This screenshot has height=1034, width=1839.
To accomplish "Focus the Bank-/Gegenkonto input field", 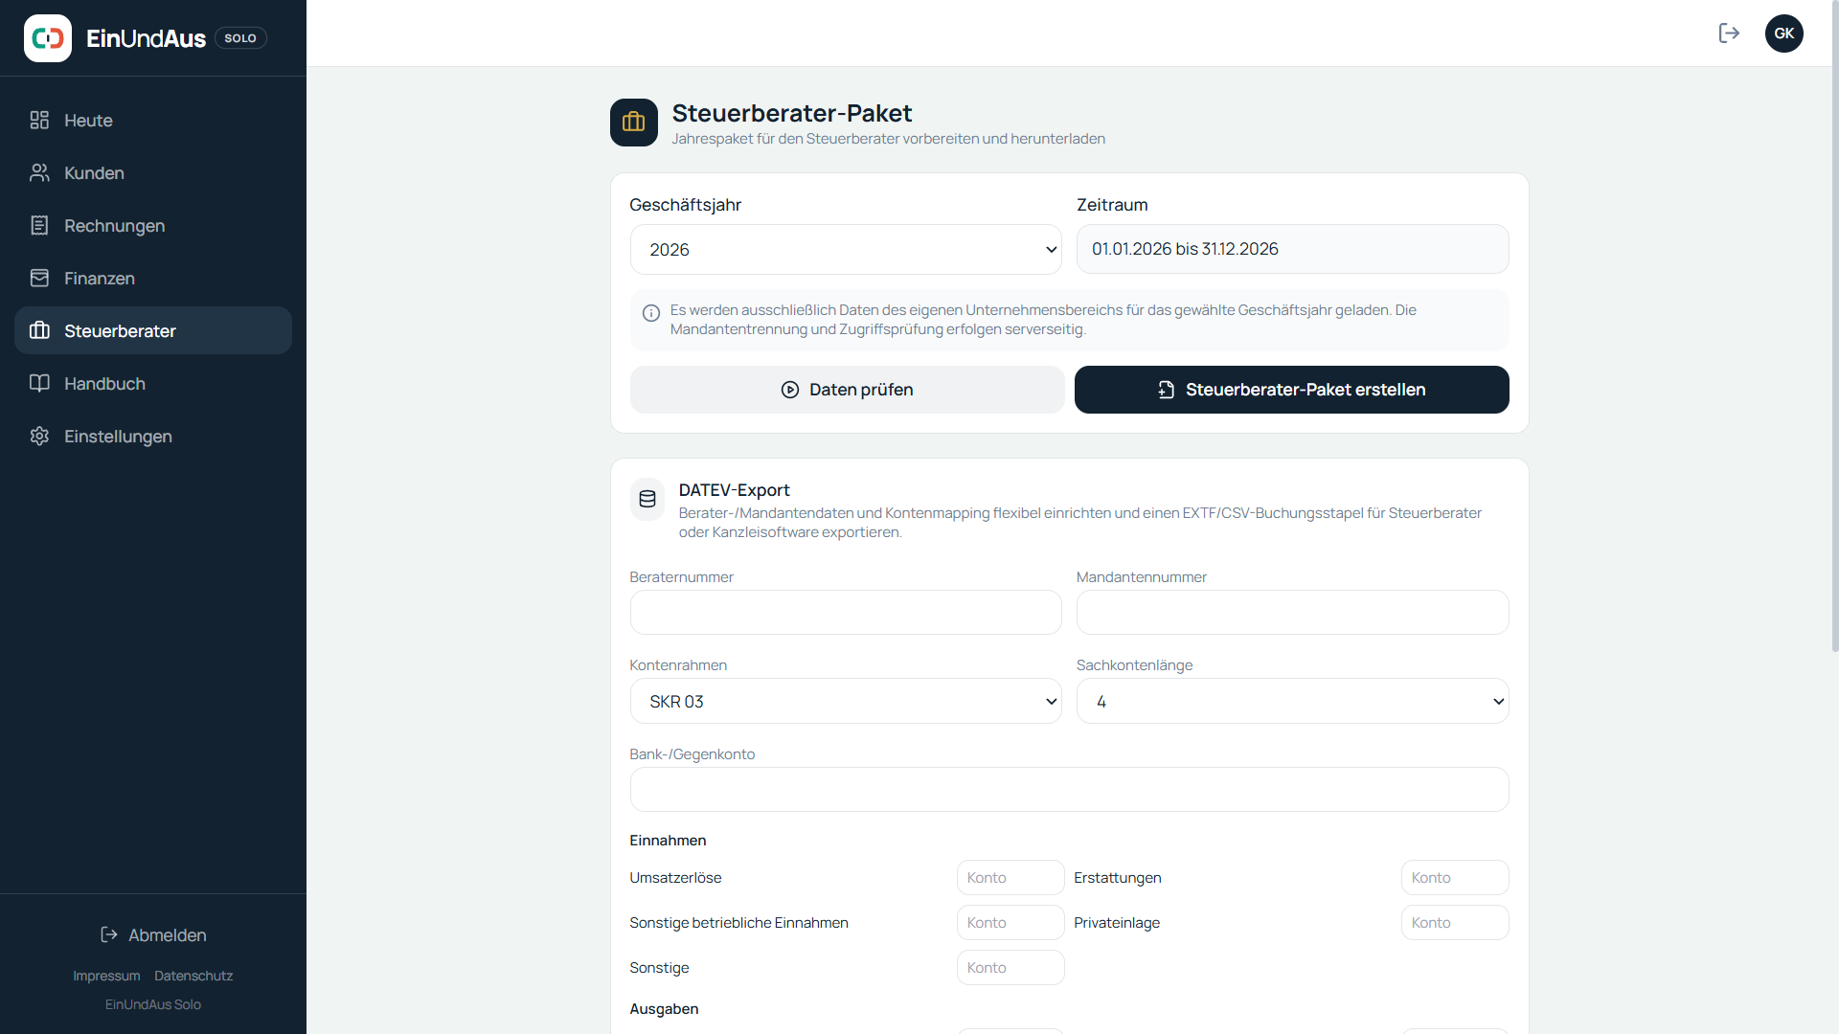I will click(x=1069, y=789).
